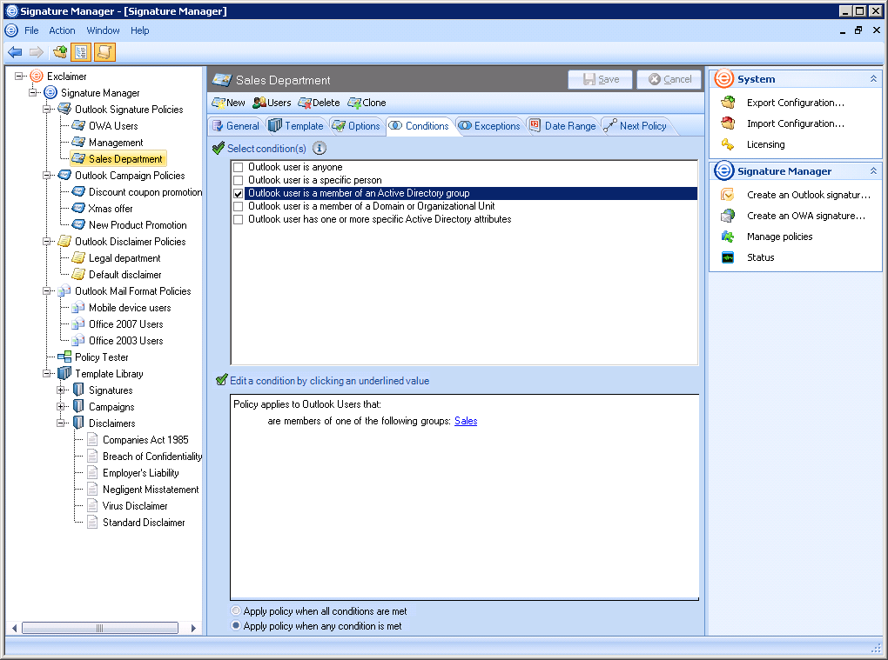
Task: Click the up-one-level folder toolbar icon
Action: click(x=59, y=52)
